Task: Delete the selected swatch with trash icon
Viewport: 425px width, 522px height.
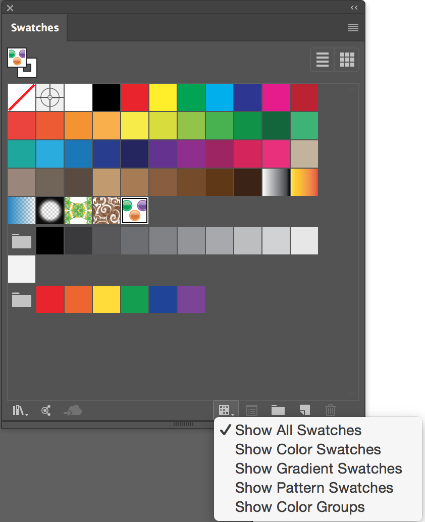Action: pos(330,410)
